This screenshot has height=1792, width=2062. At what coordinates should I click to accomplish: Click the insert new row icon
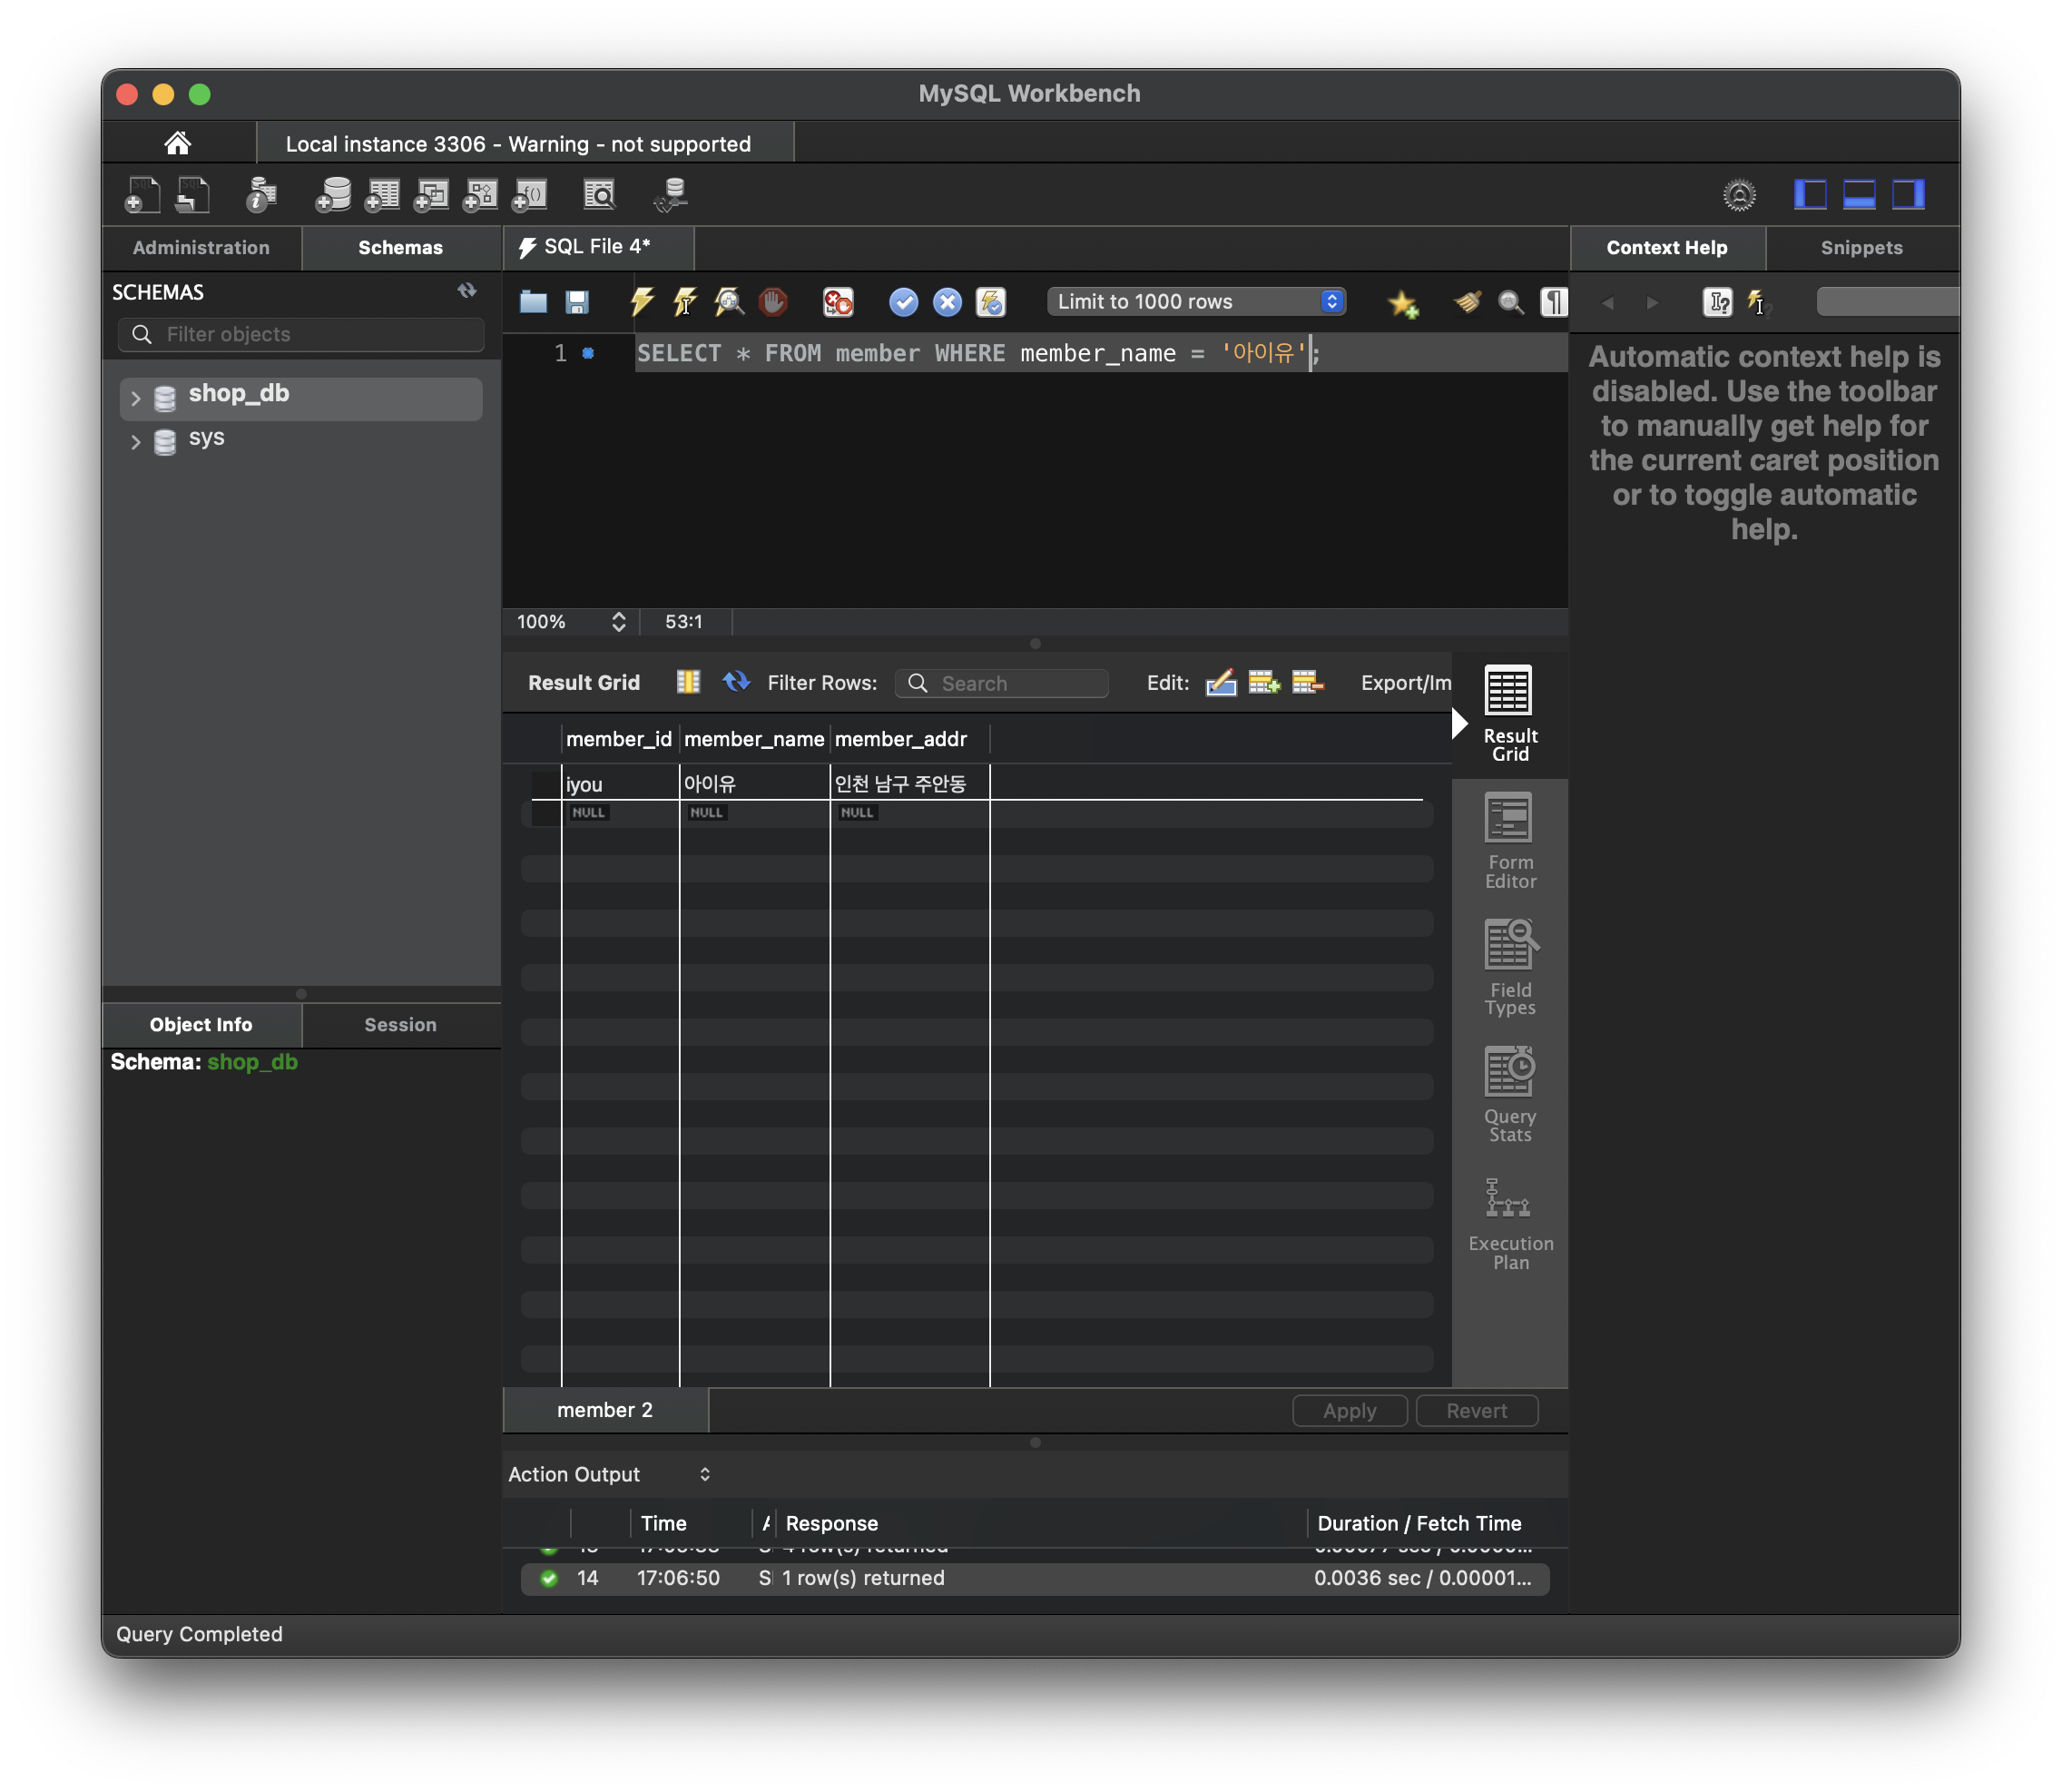tap(1264, 682)
